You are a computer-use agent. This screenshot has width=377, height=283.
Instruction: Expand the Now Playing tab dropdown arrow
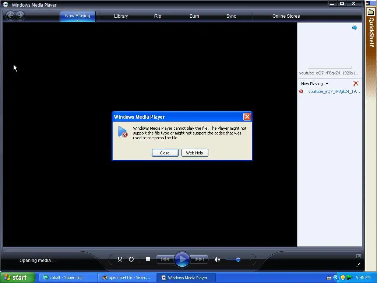78,21
